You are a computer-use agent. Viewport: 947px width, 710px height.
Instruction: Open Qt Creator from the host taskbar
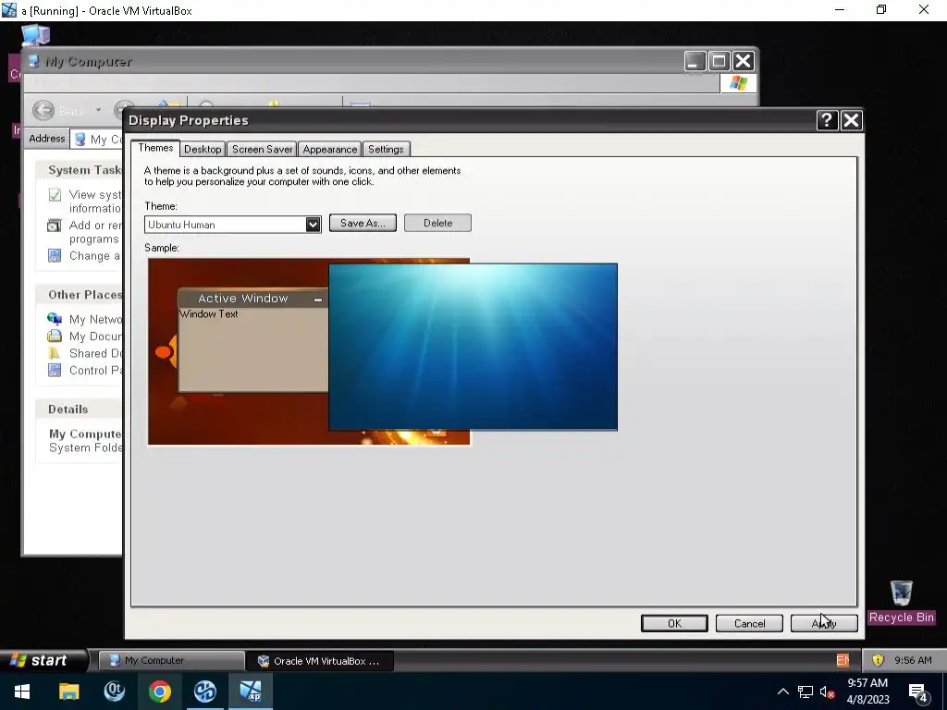pos(114,692)
